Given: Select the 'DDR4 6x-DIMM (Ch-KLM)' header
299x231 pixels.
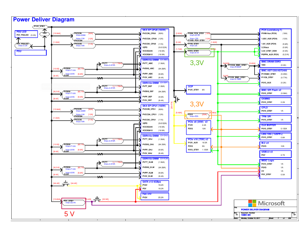Looking at the screenshot, I should pos(155,159).
